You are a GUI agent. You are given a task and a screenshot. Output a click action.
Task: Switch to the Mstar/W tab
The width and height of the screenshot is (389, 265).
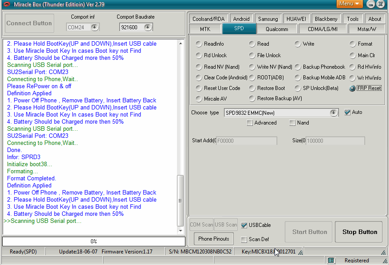(x=367, y=29)
